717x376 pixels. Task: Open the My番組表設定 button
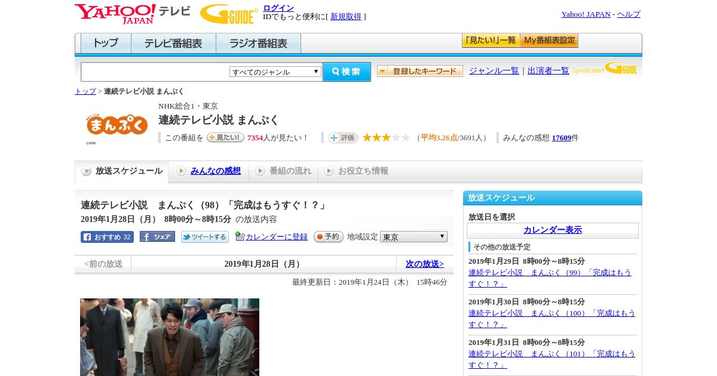pyautogui.click(x=549, y=41)
